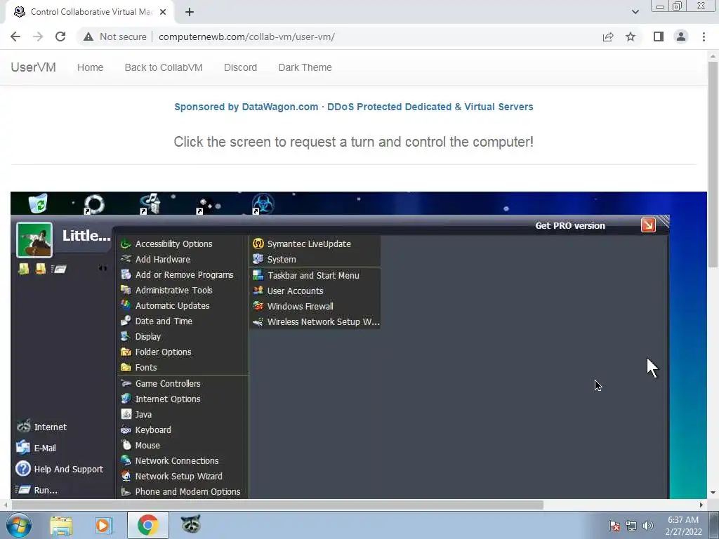The width and height of the screenshot is (719, 539).
Task: Open the Home nav link
Action: click(x=91, y=67)
